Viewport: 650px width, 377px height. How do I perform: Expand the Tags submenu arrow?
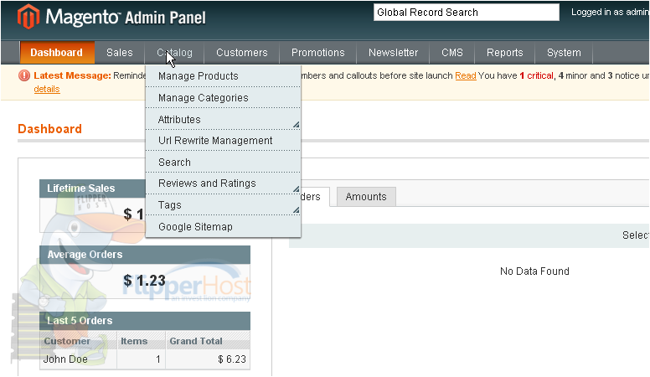click(296, 209)
